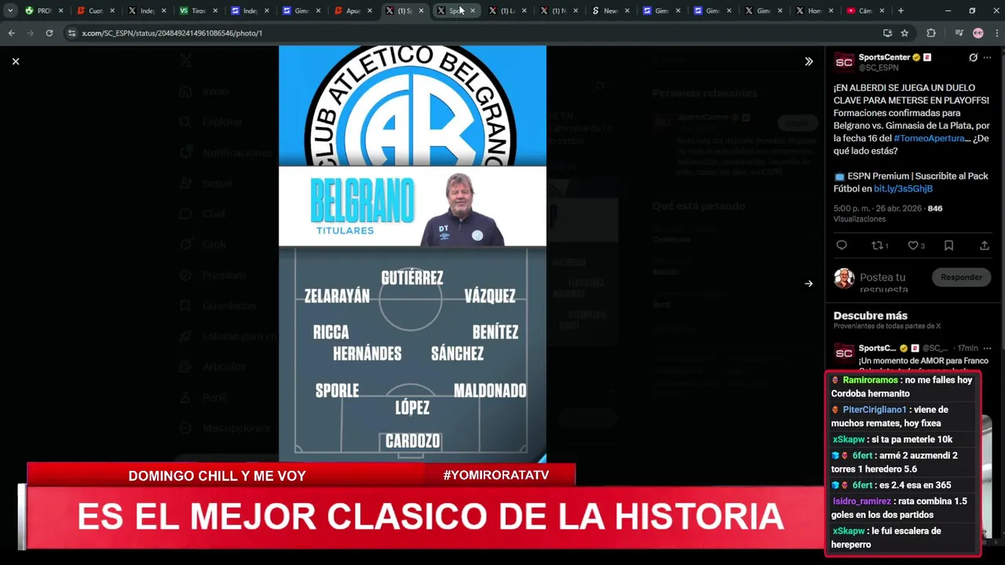The width and height of the screenshot is (1005, 565).
Task: Click the dimmed Grok sidebar item
Action: [x=203, y=244]
